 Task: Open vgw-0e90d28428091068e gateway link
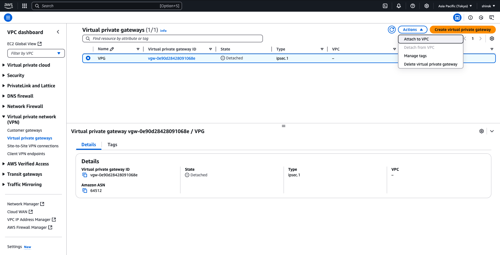(172, 58)
